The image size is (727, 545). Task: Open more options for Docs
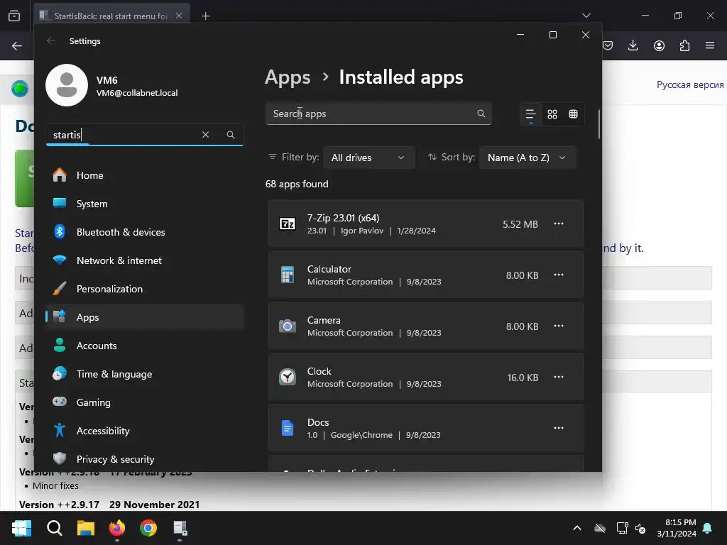coord(559,428)
